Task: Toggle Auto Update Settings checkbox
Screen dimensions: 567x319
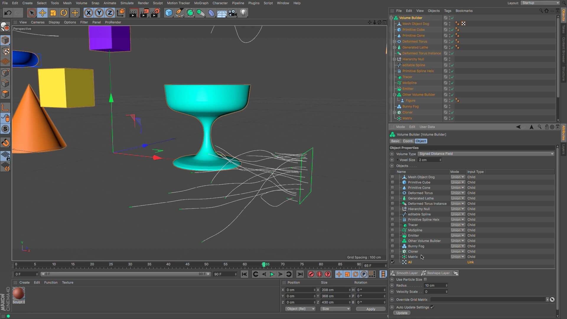Action: tap(432, 307)
